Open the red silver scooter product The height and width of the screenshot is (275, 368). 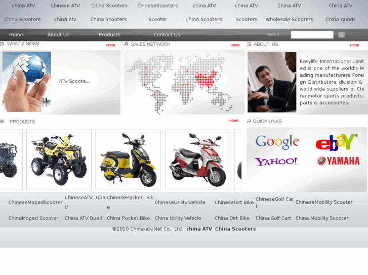[x=197, y=160]
